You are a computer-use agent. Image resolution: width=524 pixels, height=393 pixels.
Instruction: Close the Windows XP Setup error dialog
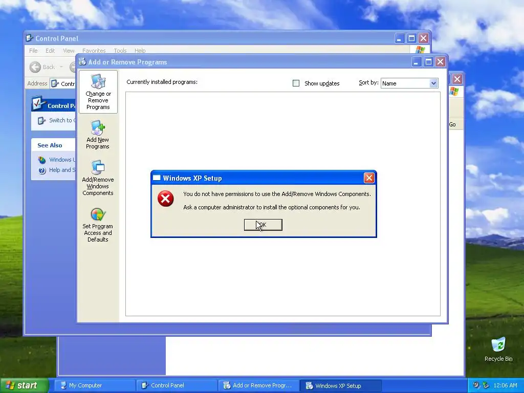pos(369,178)
